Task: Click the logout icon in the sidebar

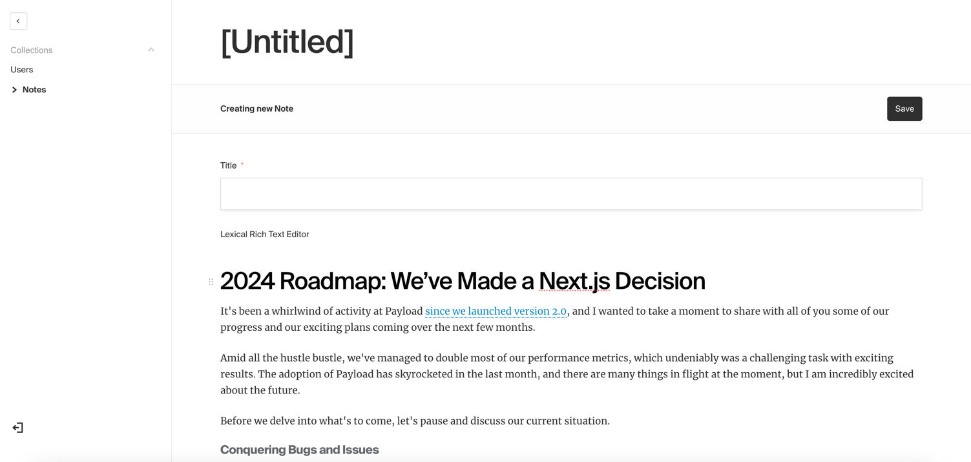Action: click(18, 428)
